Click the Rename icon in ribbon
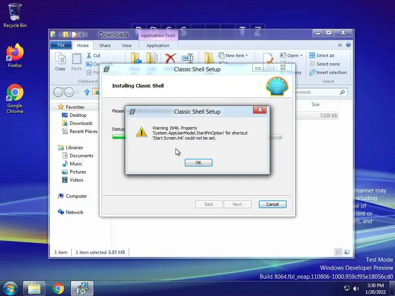 187,59
